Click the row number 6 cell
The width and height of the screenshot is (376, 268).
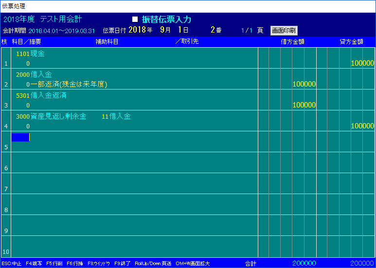coord(6,162)
